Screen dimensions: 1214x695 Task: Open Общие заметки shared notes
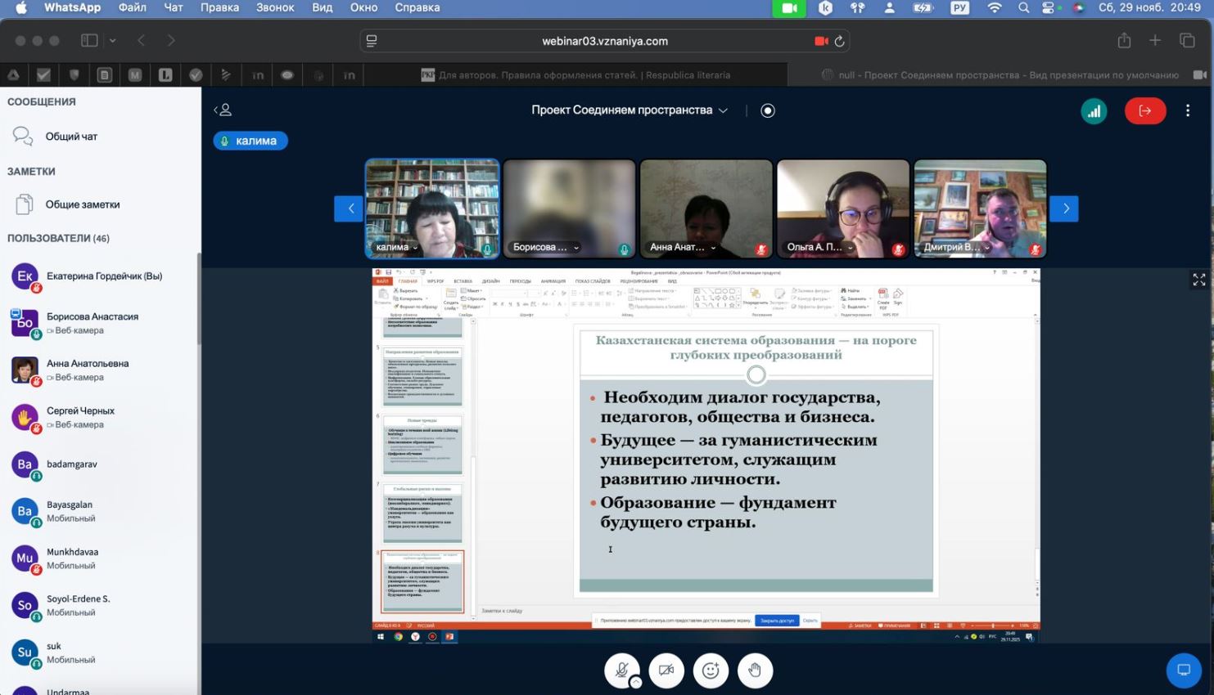pyautogui.click(x=82, y=204)
